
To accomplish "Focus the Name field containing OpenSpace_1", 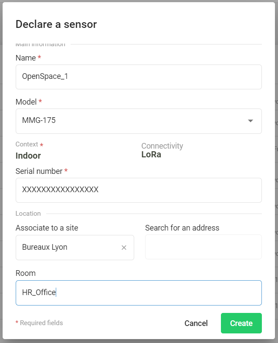I will pos(139,77).
